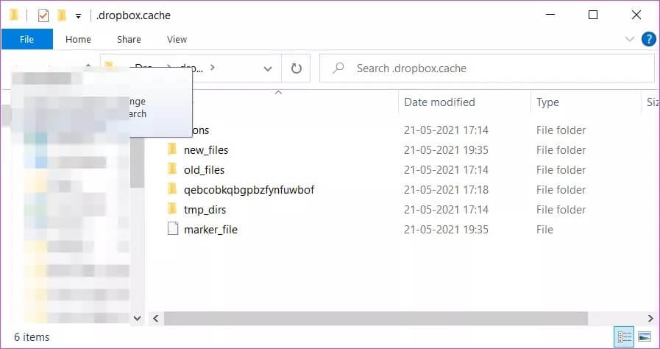The height and width of the screenshot is (349, 660).
Task: Click the address path expand chevron
Action: click(x=212, y=67)
